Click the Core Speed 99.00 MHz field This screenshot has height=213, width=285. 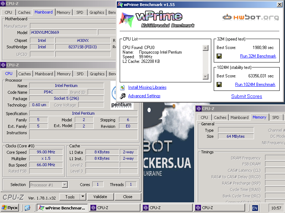46,152
